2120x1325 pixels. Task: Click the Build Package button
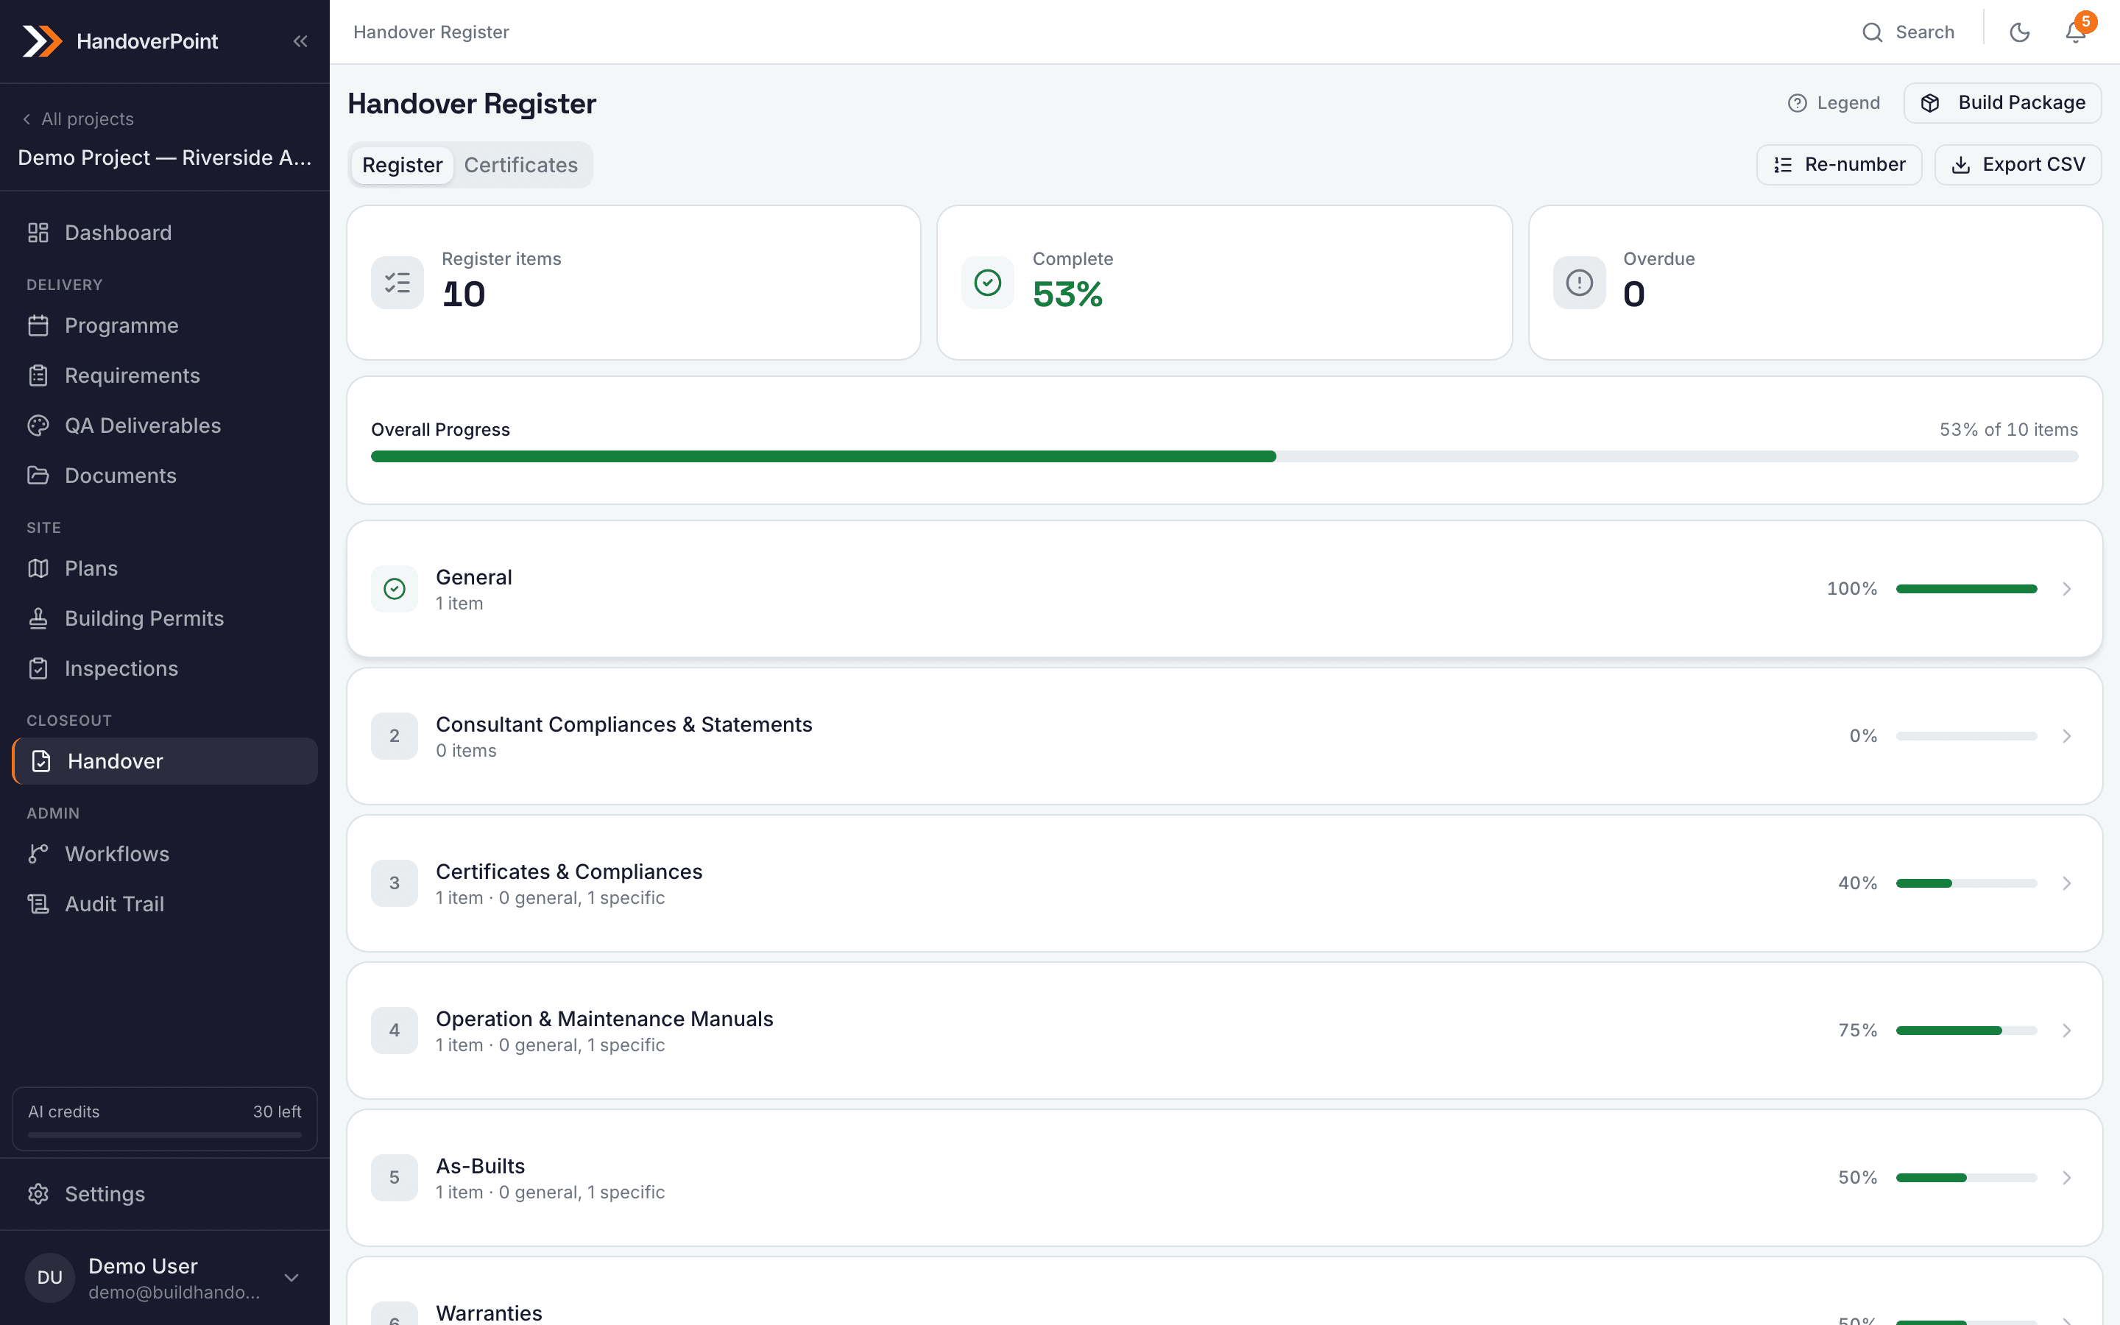[x=2003, y=103]
